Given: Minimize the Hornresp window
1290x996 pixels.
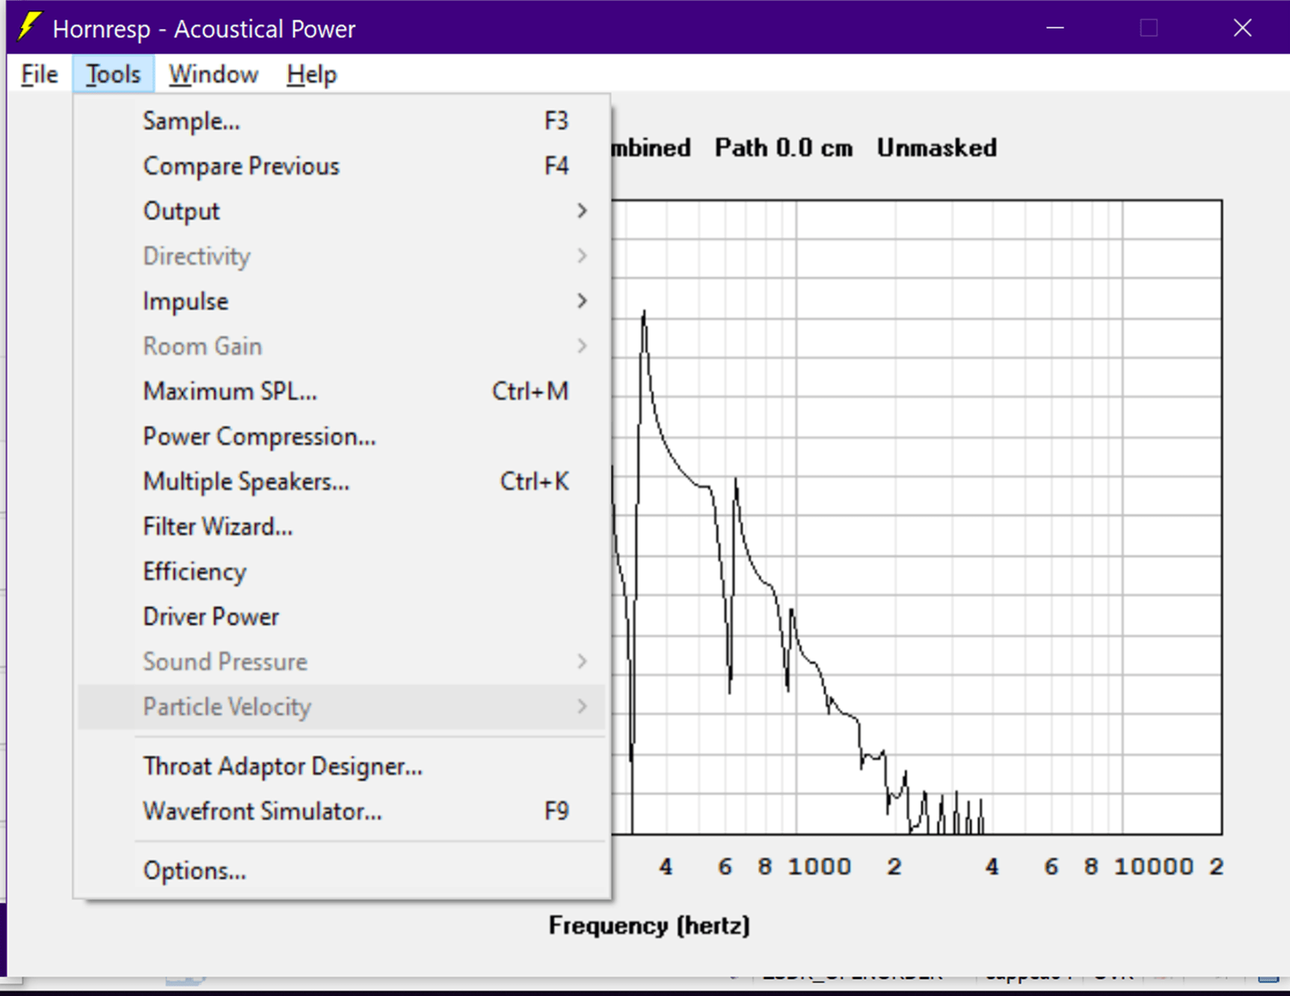Looking at the screenshot, I should coord(1055,28).
